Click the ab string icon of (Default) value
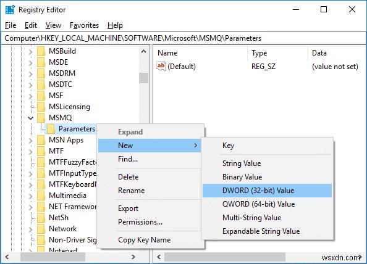Image resolution: width=367 pixels, height=264 pixels. point(161,66)
